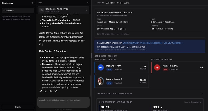
Task: Click the DEM badge on Donahue card
Action: [x=109, y=69]
